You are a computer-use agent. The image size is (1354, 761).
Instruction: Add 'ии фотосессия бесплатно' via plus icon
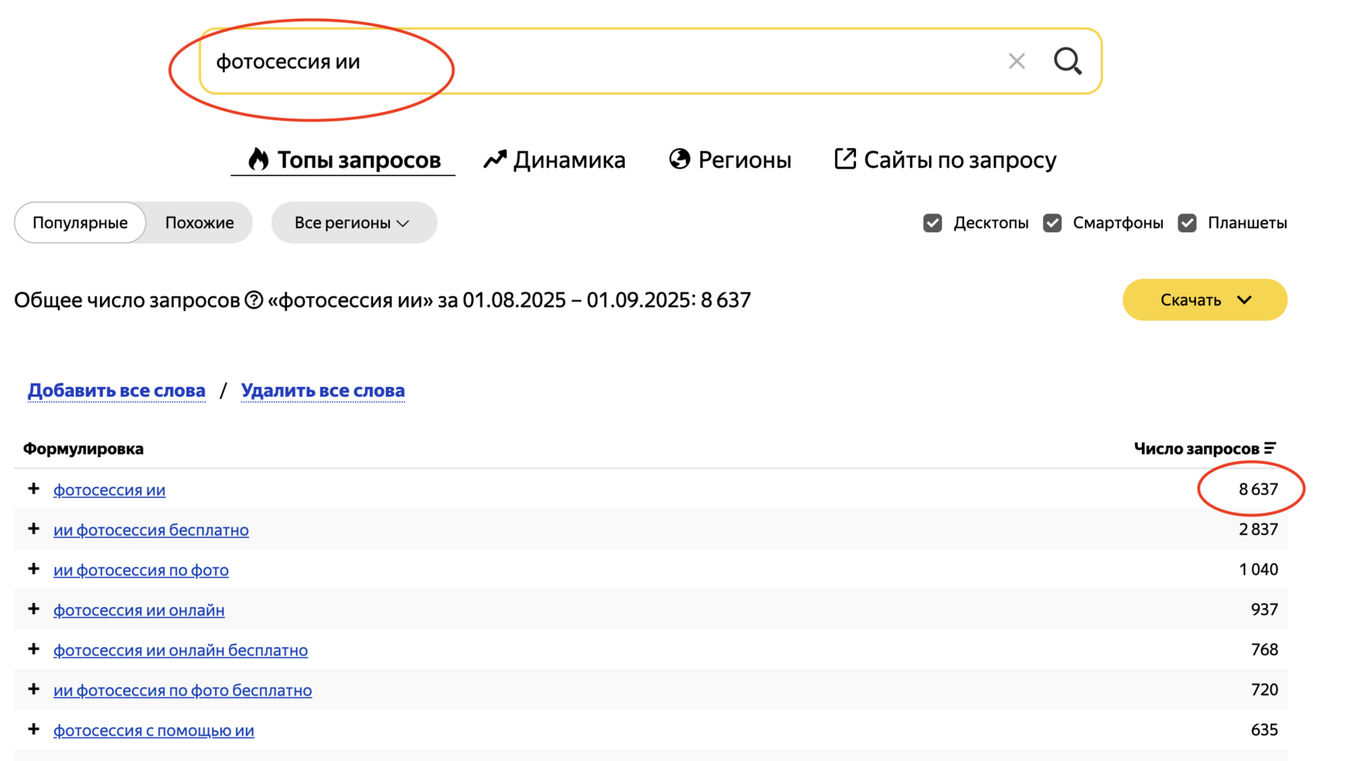pyautogui.click(x=34, y=529)
